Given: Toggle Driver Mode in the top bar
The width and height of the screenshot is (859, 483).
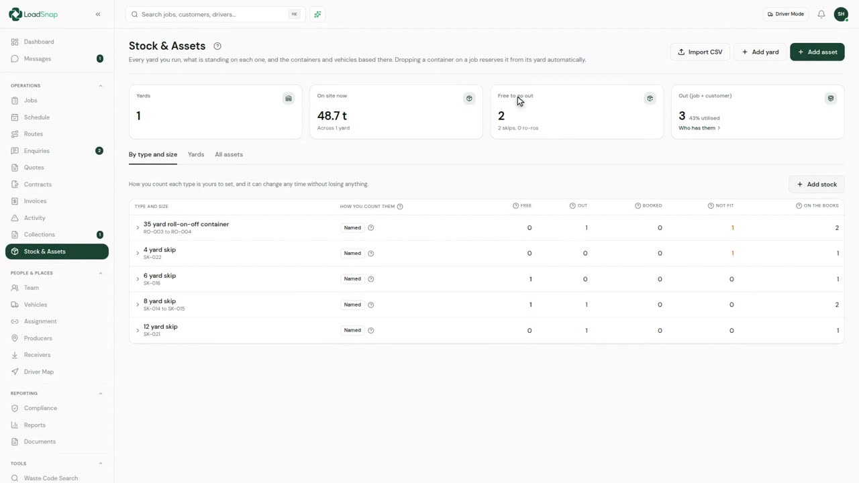Looking at the screenshot, I should coord(785,14).
